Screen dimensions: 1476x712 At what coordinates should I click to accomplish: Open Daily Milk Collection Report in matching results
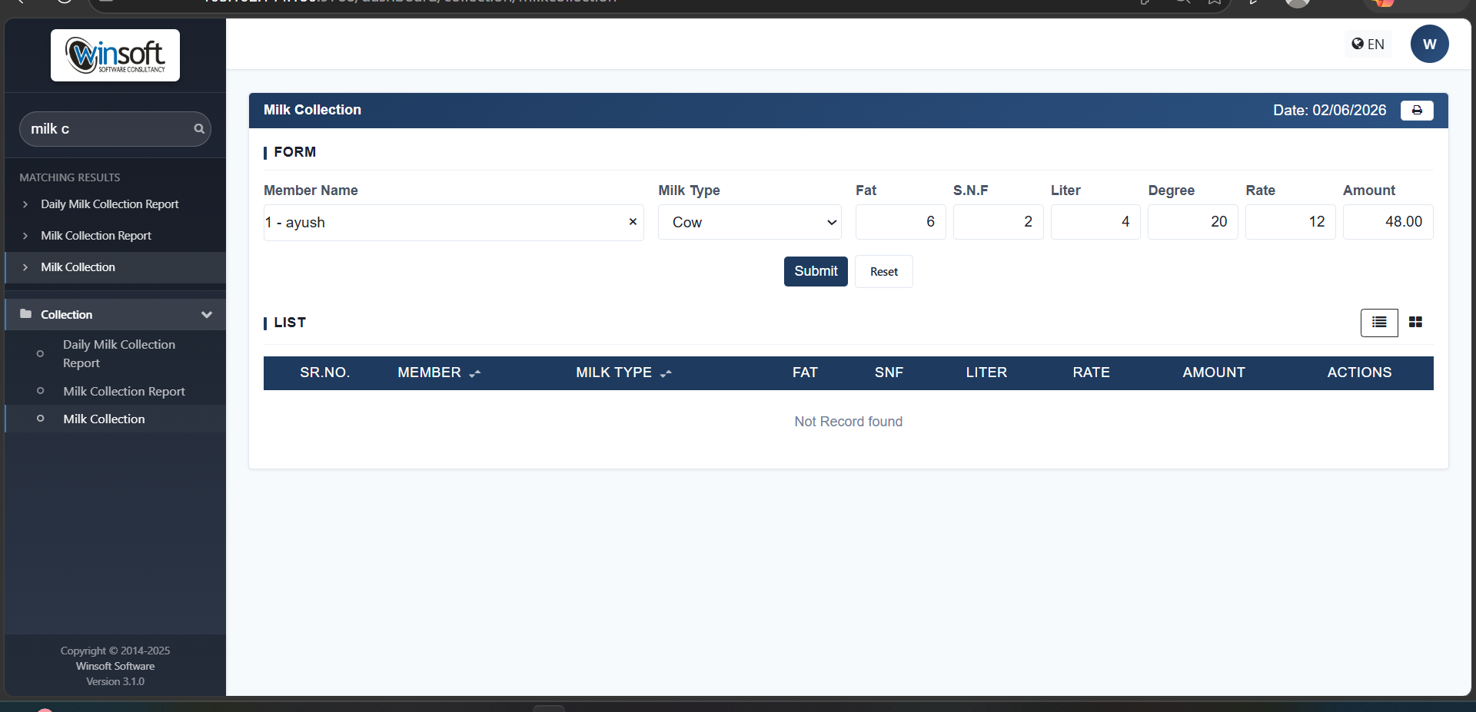coord(110,204)
